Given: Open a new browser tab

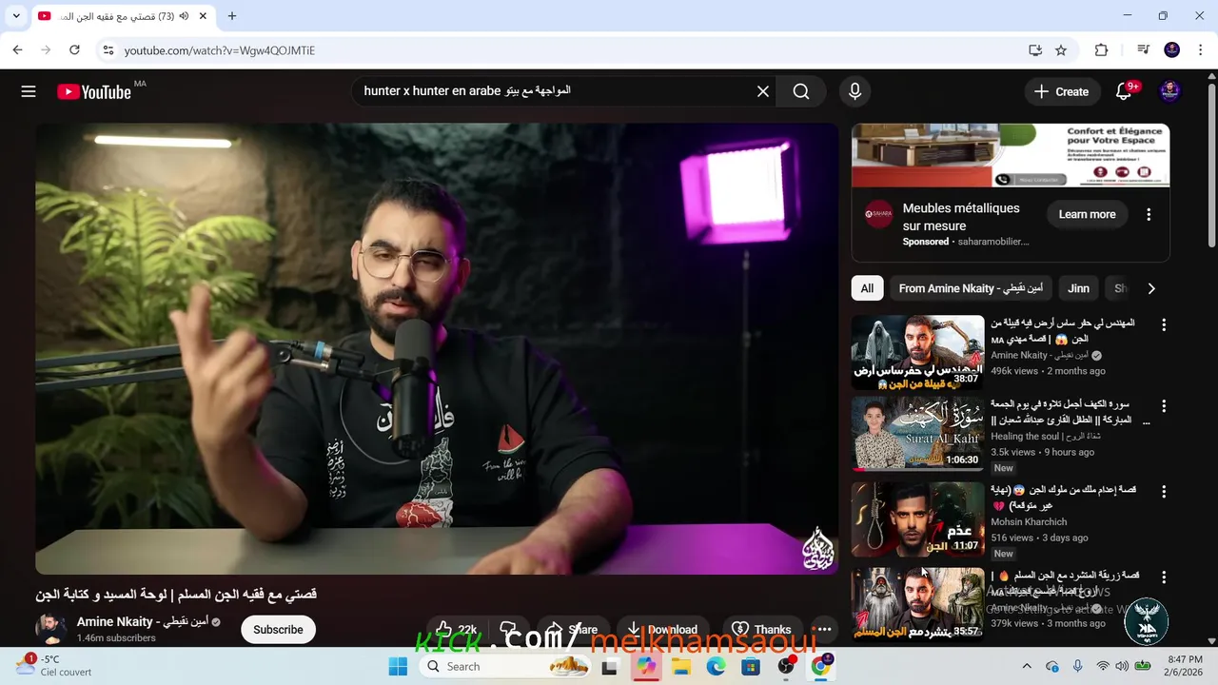Looking at the screenshot, I should (232, 16).
